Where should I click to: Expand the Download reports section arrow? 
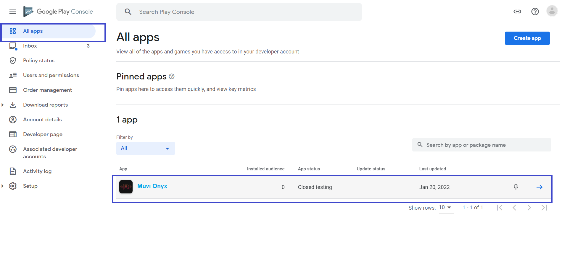(x=3, y=105)
